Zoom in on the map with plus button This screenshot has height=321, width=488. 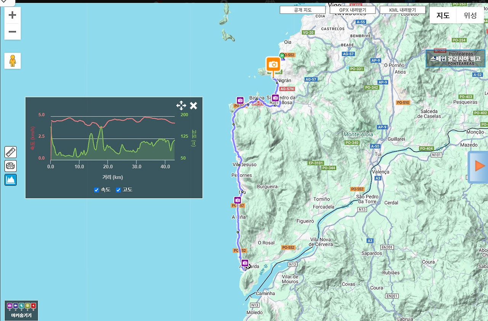(x=13, y=15)
